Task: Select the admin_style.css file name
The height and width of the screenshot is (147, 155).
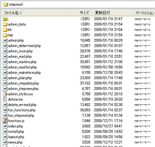Action: pyautogui.click(x=21, y=94)
